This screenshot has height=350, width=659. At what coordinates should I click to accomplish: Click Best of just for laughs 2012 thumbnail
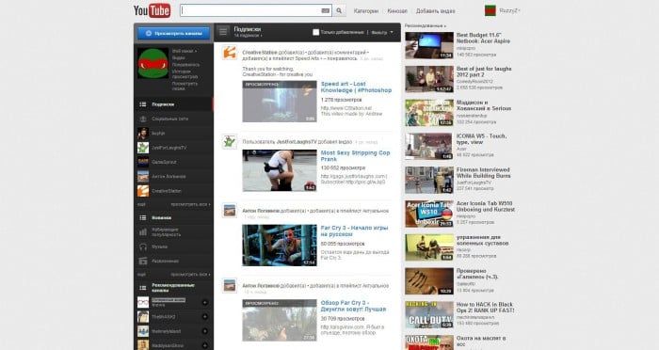(429, 79)
